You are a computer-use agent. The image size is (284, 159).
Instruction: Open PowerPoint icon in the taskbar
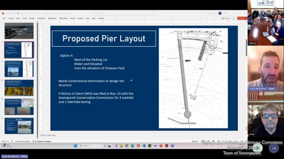[161, 146]
